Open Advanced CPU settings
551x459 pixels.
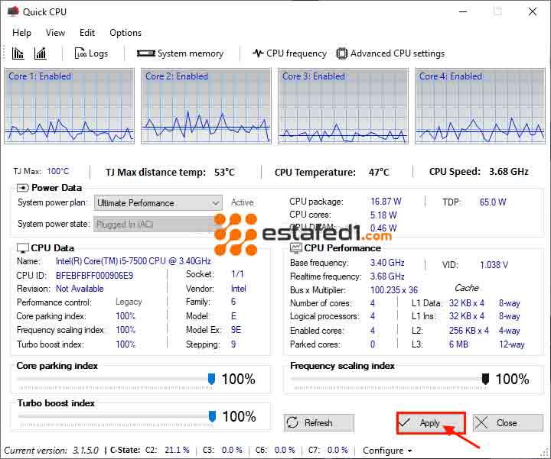click(390, 53)
